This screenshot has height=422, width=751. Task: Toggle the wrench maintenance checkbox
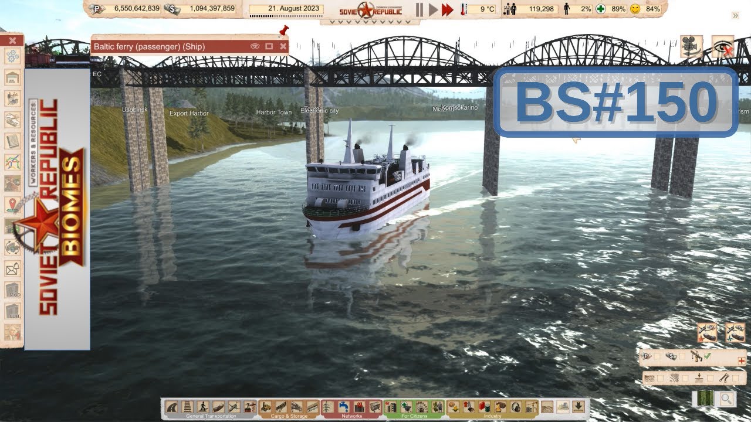735,378
